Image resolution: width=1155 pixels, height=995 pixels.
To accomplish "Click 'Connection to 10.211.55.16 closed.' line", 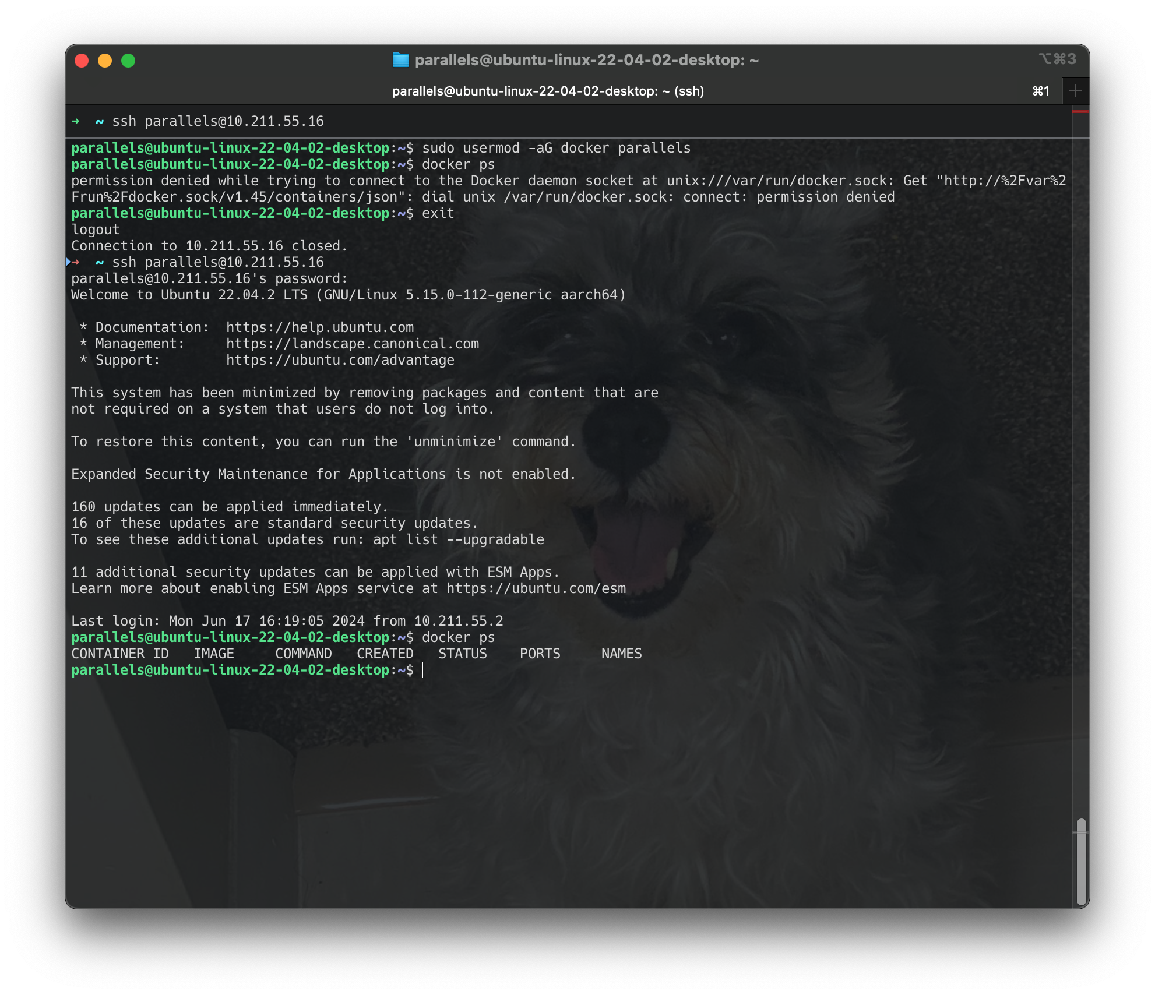I will pos(209,246).
